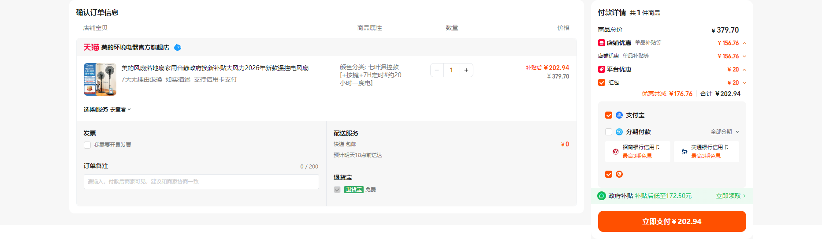The image size is (822, 239).
Task: Click the quantity field showing 1
Action: point(451,70)
